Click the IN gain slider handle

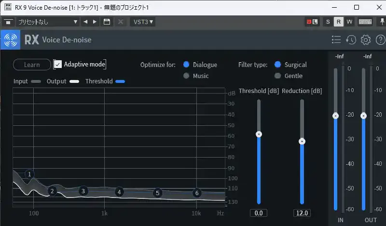[x=335, y=116]
